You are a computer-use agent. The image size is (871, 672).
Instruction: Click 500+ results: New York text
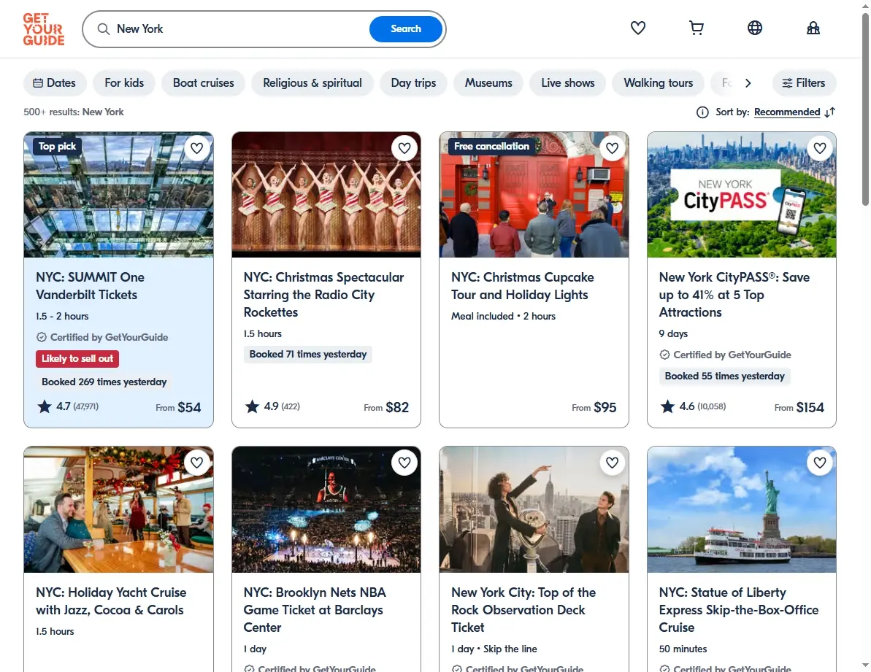coord(73,112)
